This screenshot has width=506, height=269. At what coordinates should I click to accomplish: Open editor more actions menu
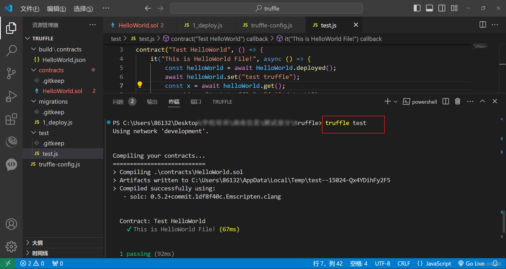click(495, 25)
